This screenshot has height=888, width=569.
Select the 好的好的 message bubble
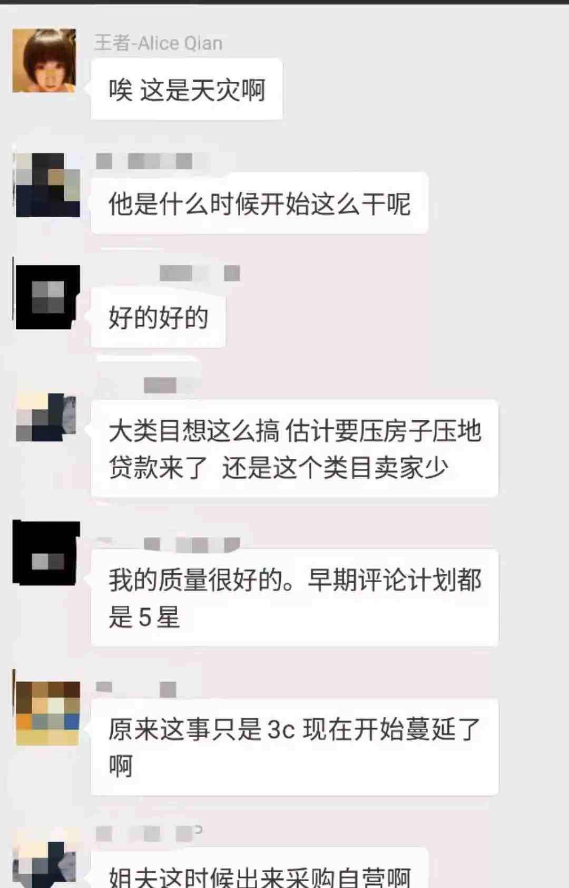pyautogui.click(x=158, y=317)
